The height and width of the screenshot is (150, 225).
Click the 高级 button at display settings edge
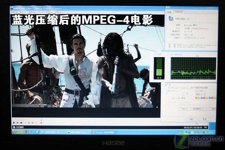213,109
